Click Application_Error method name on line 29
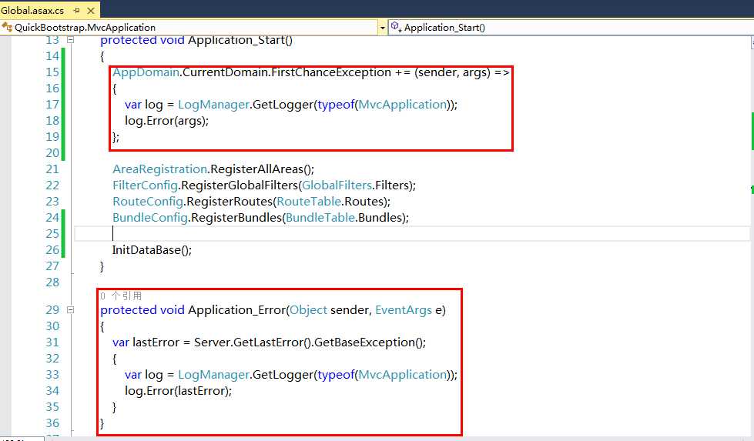Viewport: 754px width, 441px height. click(x=237, y=310)
